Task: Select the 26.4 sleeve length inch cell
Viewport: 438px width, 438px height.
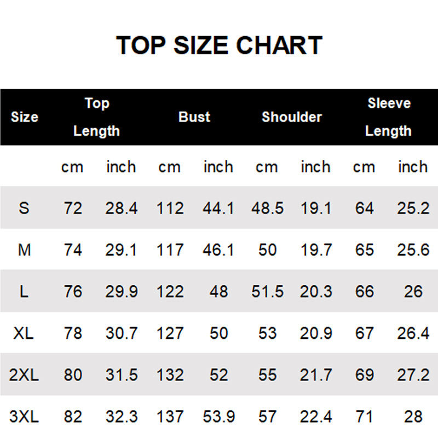Action: tap(413, 333)
